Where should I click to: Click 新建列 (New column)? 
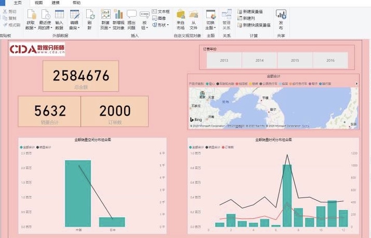[x=246, y=18]
